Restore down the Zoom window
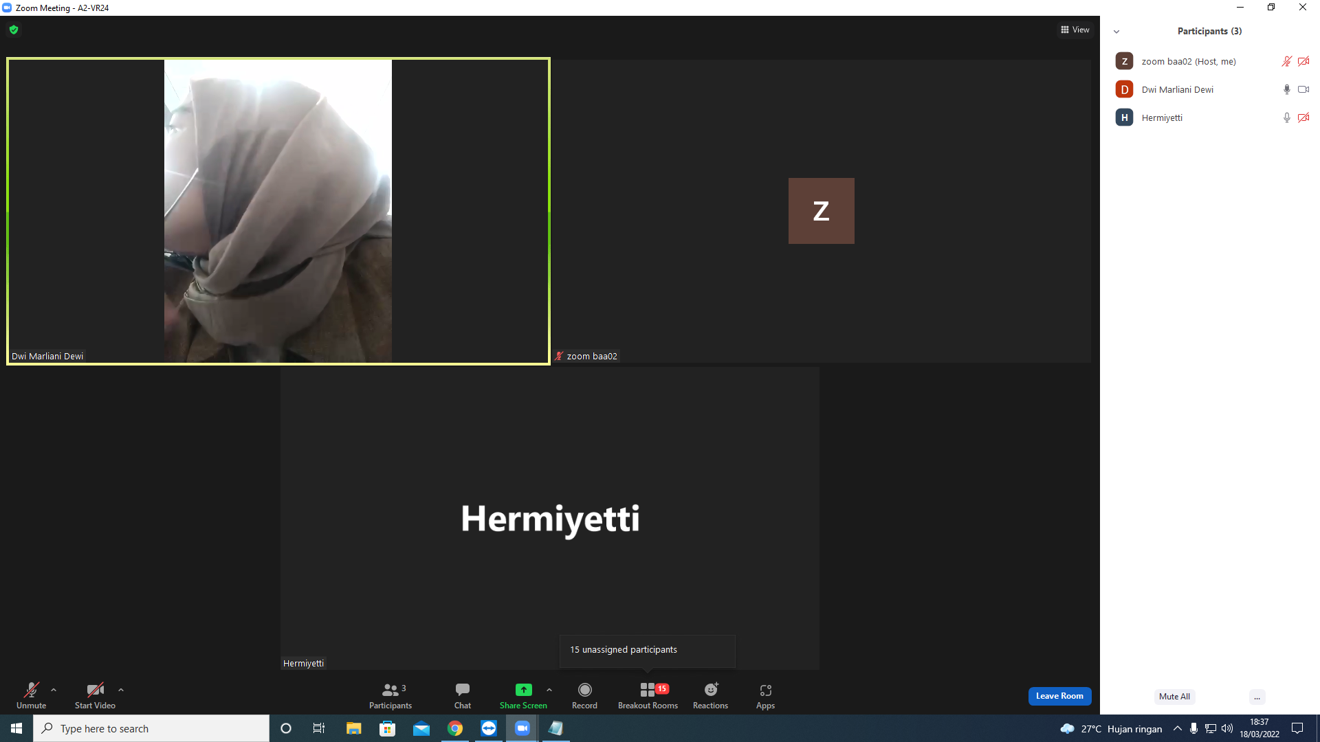This screenshot has height=742, width=1320. (x=1271, y=8)
